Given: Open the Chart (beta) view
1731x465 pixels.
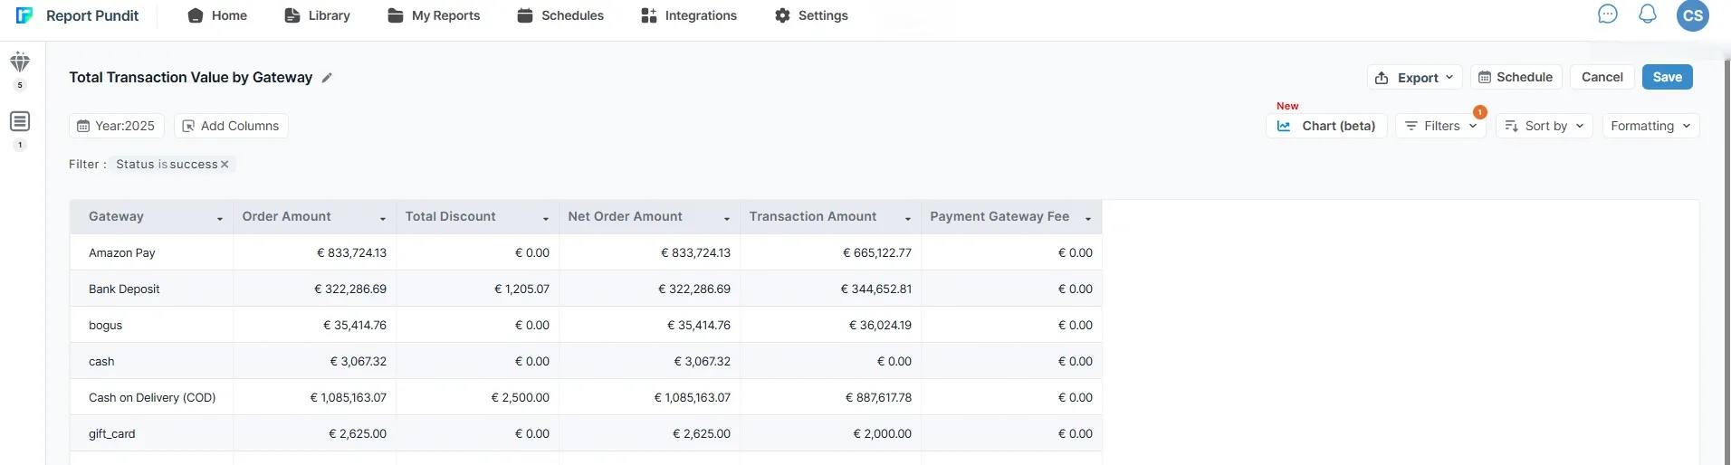Looking at the screenshot, I should (1326, 126).
